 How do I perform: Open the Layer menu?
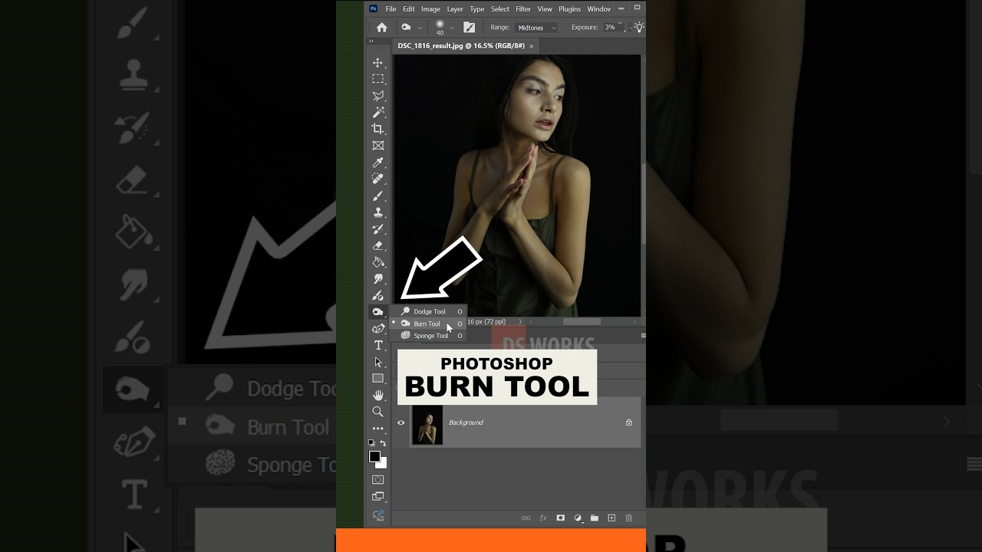pyautogui.click(x=455, y=9)
